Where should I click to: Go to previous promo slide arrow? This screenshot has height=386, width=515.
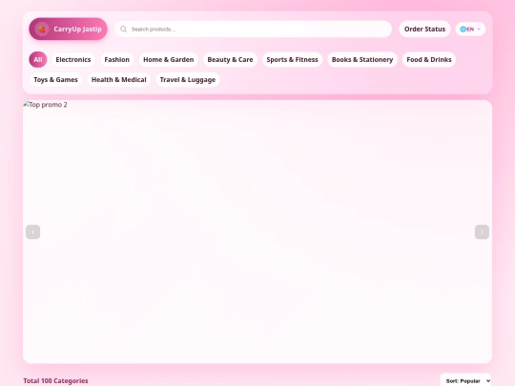click(32, 232)
